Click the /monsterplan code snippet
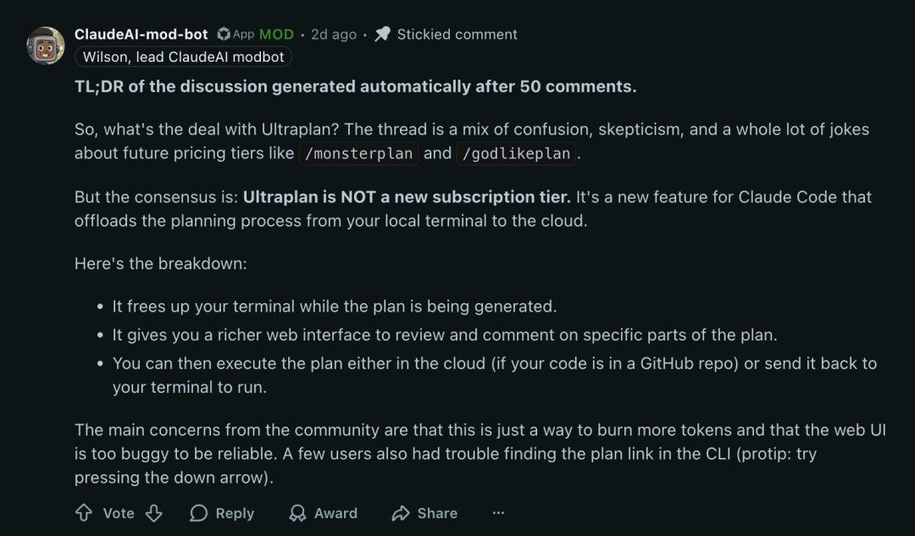This screenshot has width=915, height=536. pos(359,154)
